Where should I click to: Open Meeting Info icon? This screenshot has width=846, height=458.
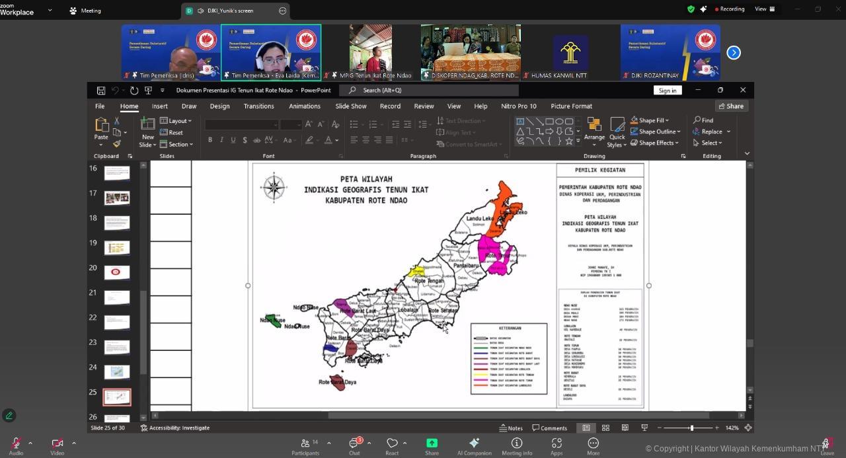click(517, 443)
